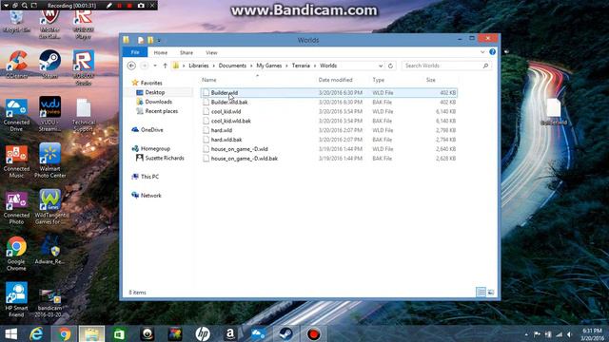Expand the ribbon with chevron

[482, 52]
